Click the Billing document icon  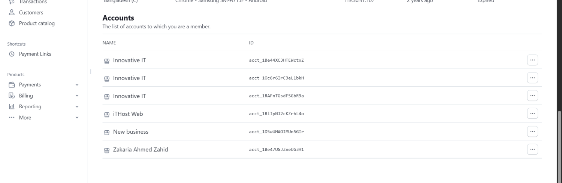(x=11, y=96)
